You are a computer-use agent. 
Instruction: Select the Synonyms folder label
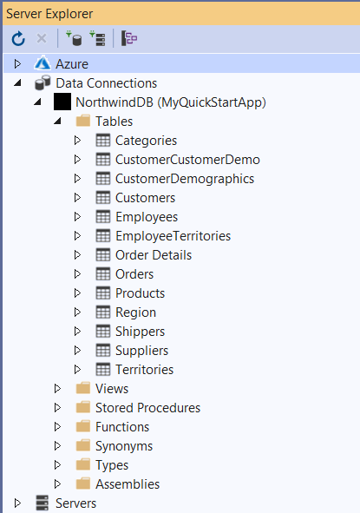(124, 446)
